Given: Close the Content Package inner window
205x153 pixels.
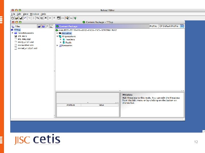Looking at the screenshot, I should (13, 22).
